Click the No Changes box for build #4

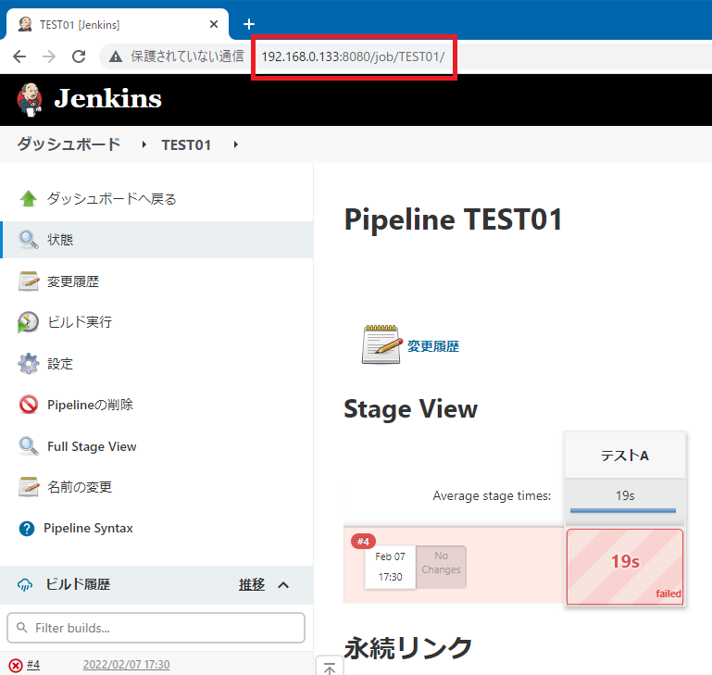click(441, 567)
